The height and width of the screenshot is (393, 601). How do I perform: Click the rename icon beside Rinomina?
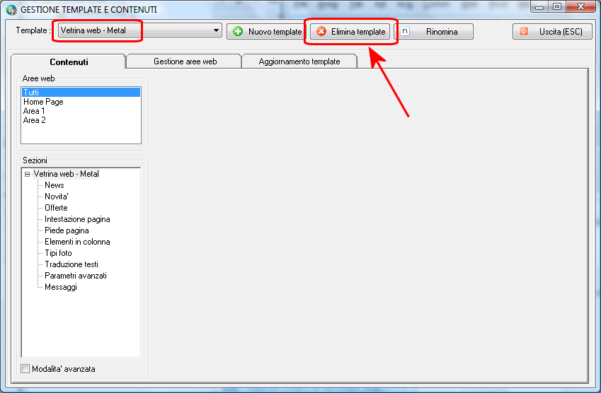[405, 31]
